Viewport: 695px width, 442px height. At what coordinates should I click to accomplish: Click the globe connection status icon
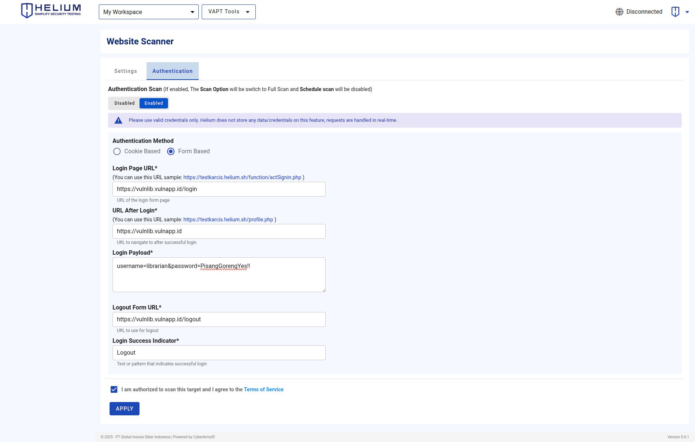click(x=619, y=12)
